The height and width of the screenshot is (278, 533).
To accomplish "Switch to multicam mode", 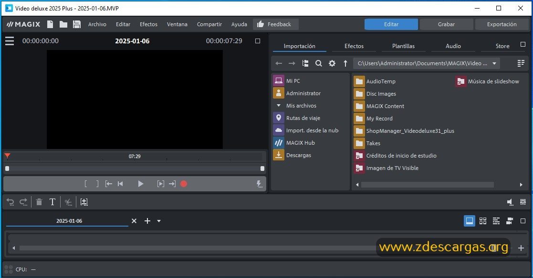I will tap(510, 221).
